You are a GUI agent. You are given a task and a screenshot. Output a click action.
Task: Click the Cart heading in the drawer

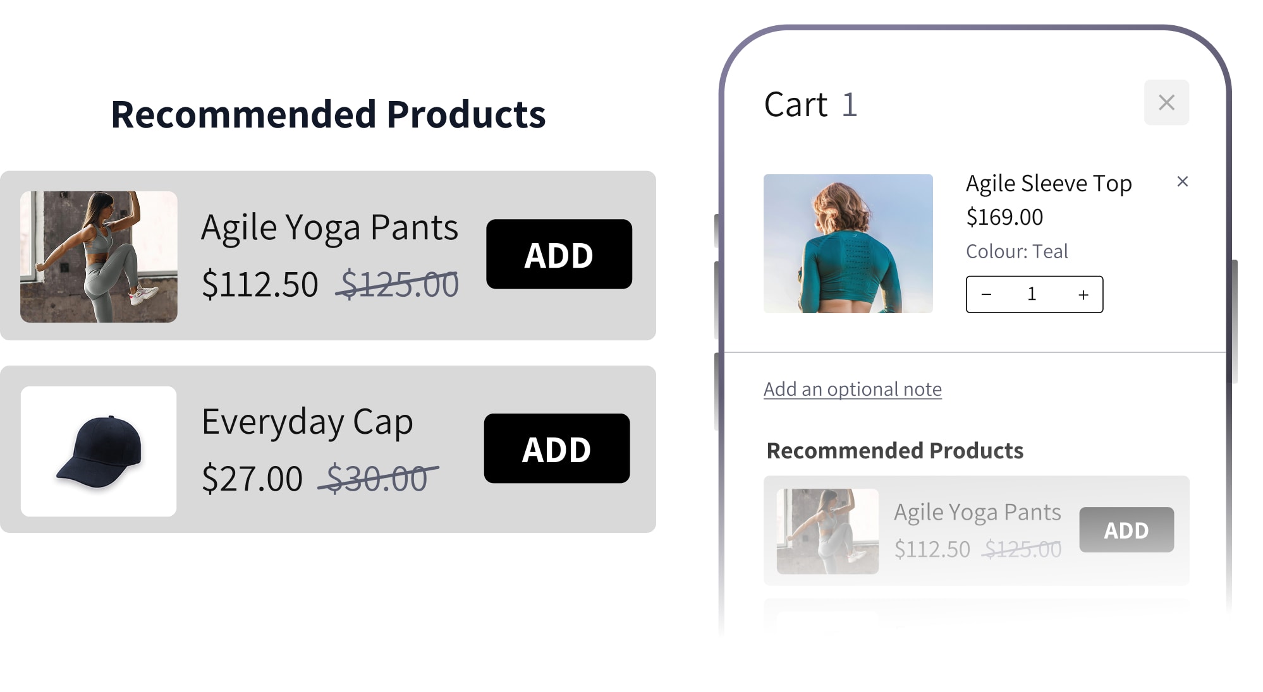point(795,105)
